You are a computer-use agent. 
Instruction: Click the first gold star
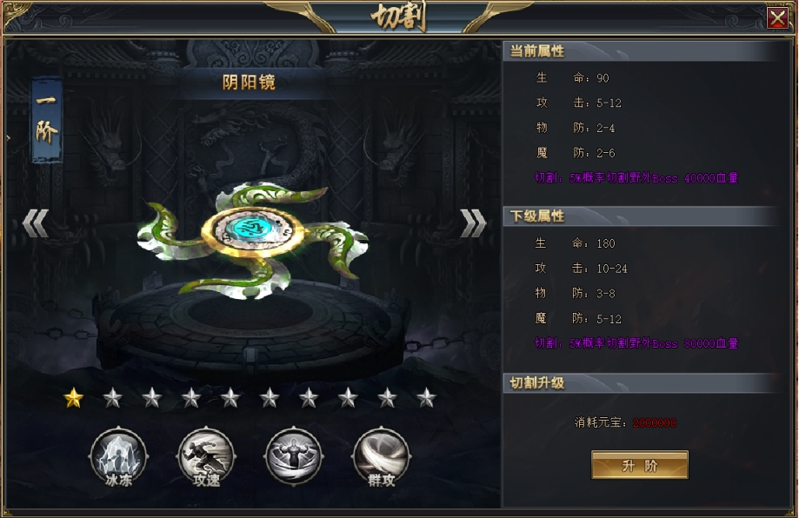coord(73,398)
